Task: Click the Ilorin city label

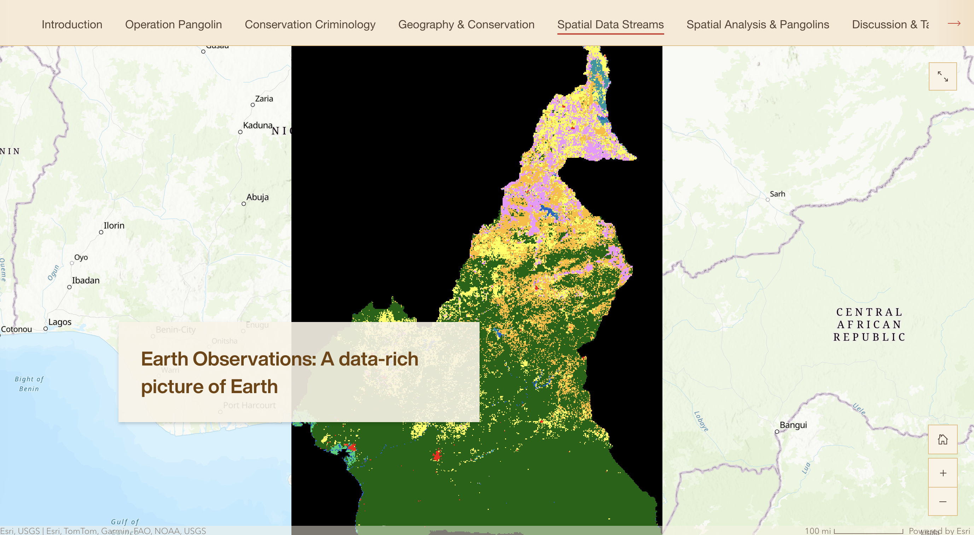Action: coord(114,225)
